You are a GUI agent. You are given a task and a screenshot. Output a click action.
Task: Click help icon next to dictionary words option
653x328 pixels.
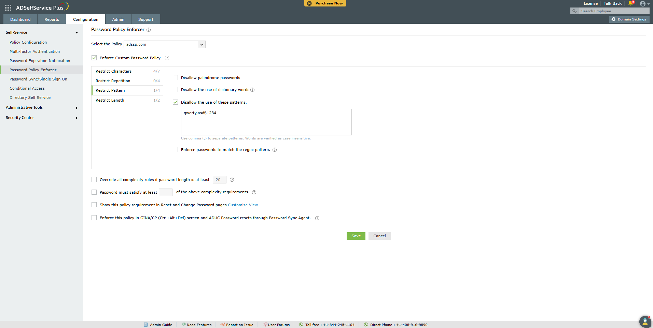coord(252,90)
